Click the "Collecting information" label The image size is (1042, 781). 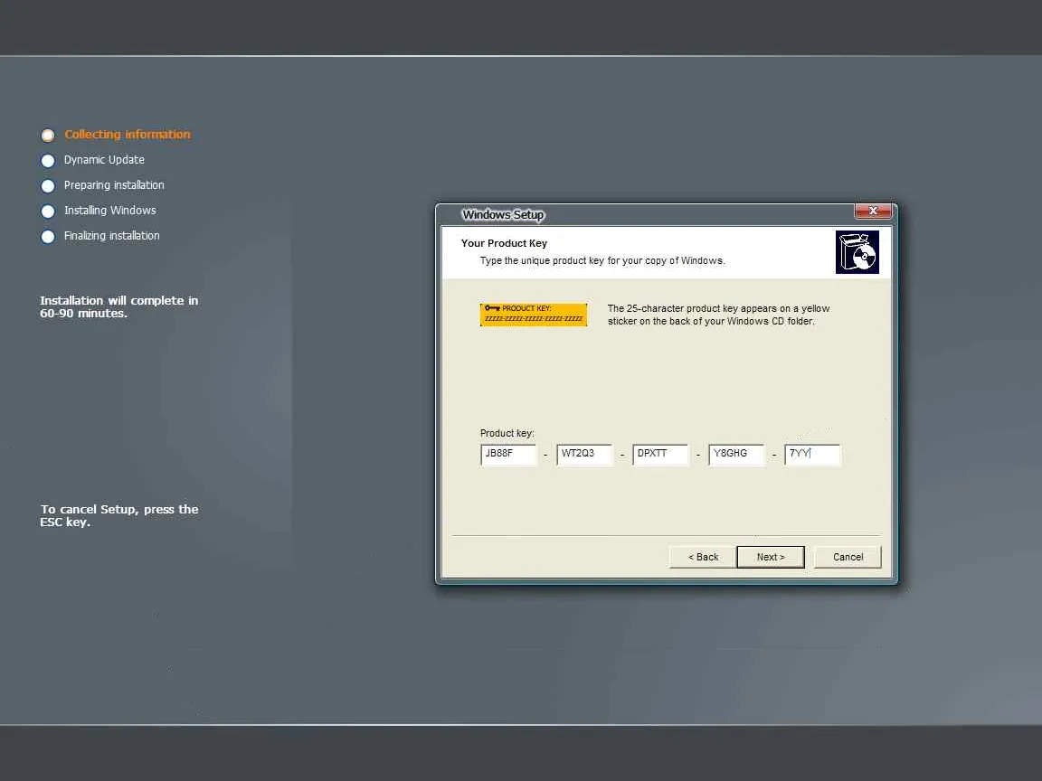click(127, 134)
